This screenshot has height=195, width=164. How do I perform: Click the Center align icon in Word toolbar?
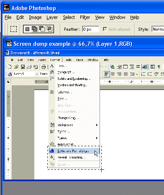113,74
